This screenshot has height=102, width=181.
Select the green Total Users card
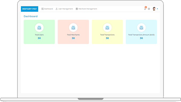(39, 32)
